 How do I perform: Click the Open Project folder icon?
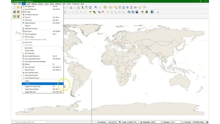click(x=18, y=7)
